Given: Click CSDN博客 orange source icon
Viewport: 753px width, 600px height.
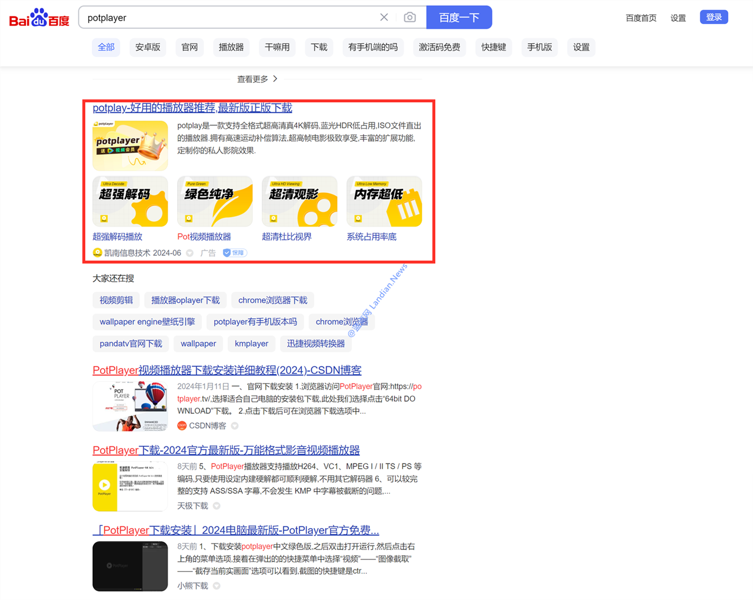Looking at the screenshot, I should coord(182,426).
